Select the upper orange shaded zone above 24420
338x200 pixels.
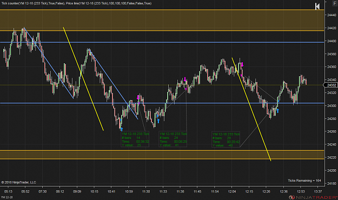(162, 20)
